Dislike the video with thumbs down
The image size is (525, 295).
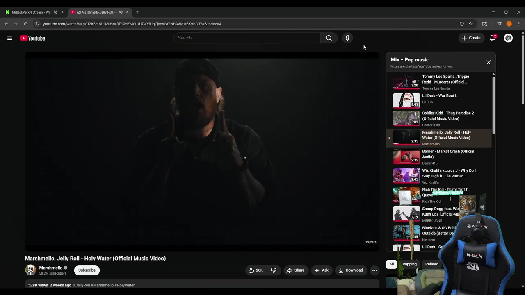pos(274,270)
